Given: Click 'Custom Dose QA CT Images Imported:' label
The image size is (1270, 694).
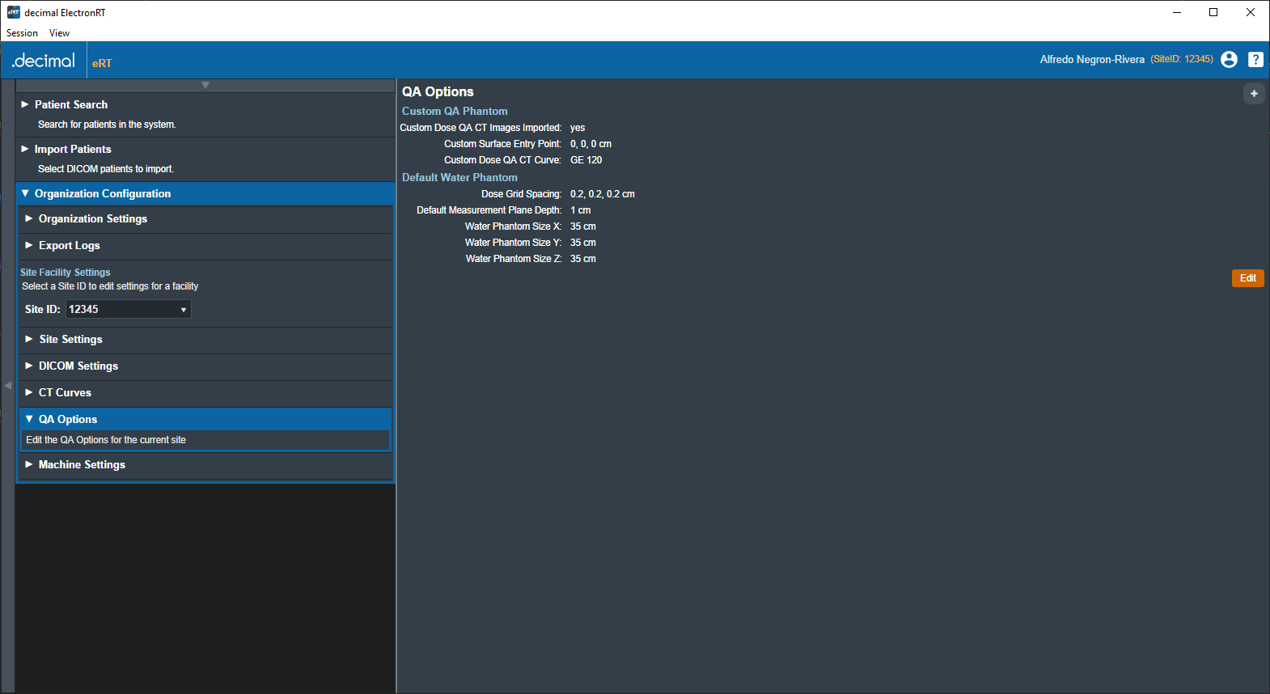Looking at the screenshot, I should click(x=480, y=128).
